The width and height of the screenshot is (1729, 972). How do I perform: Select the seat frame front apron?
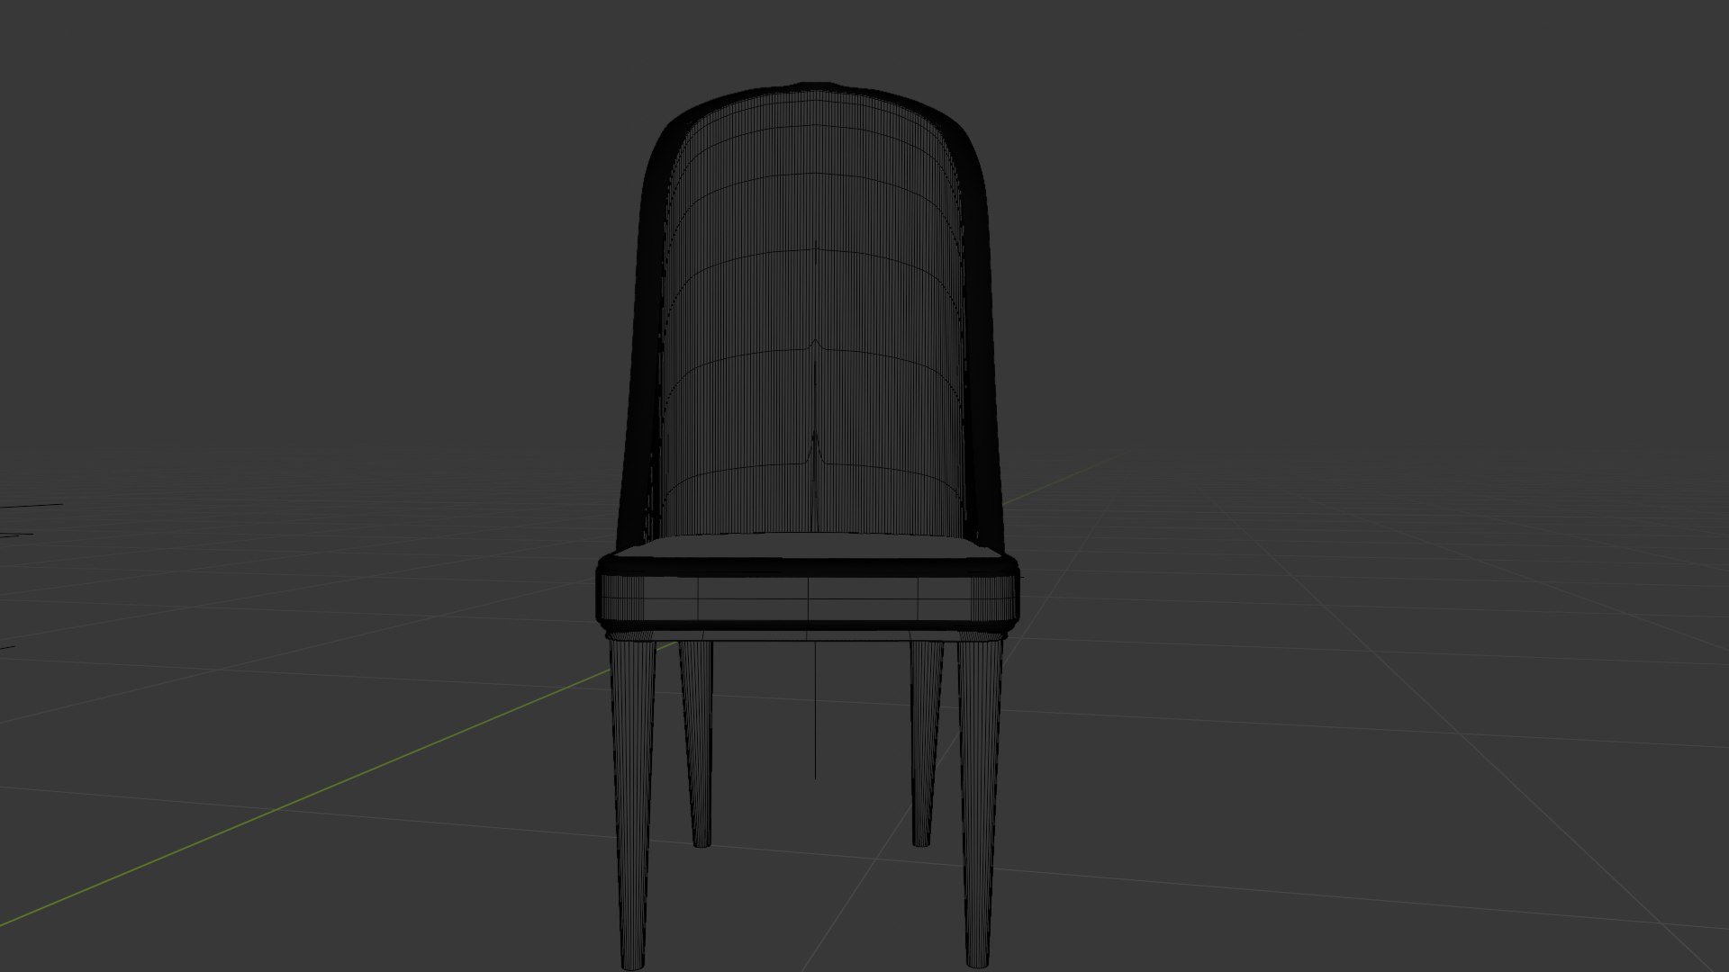809,598
